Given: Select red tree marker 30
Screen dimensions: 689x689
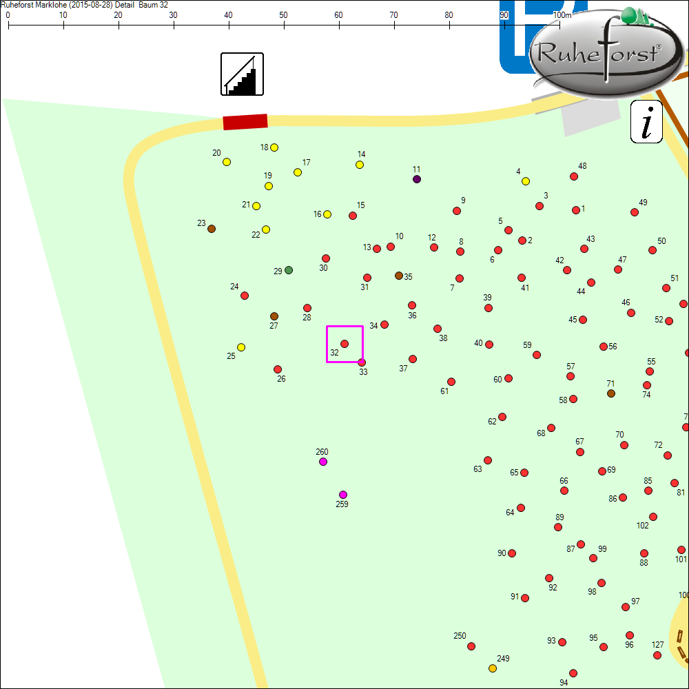Looking at the screenshot, I should [x=326, y=258].
